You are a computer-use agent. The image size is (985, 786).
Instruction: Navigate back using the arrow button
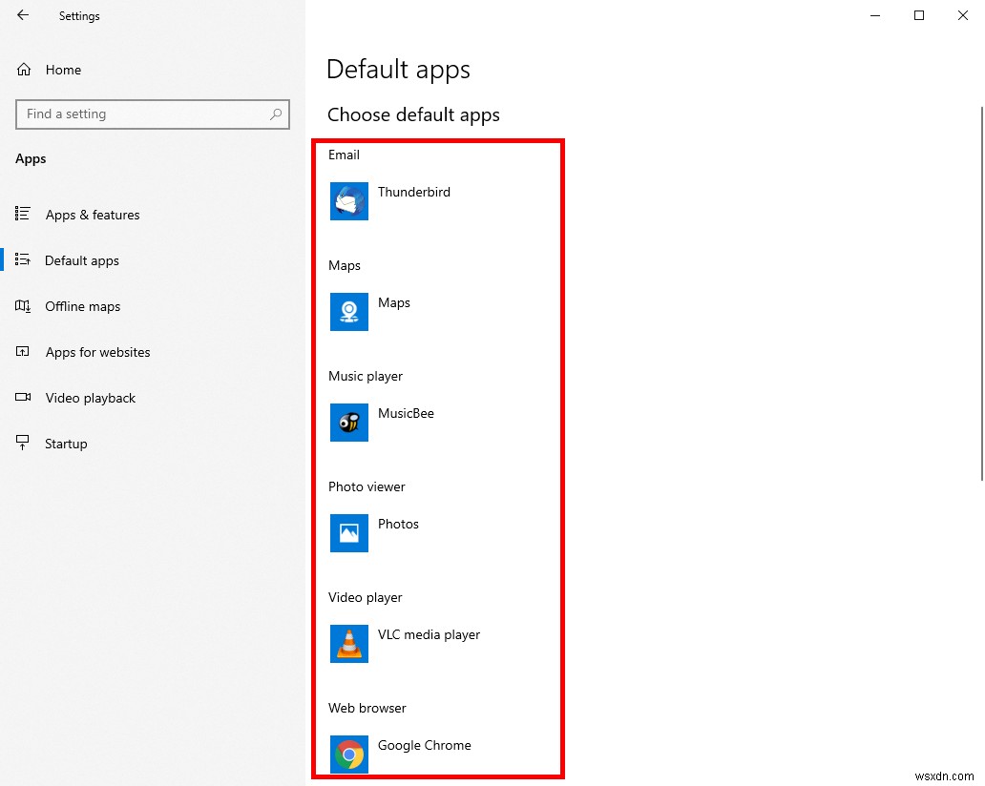pos(21,15)
